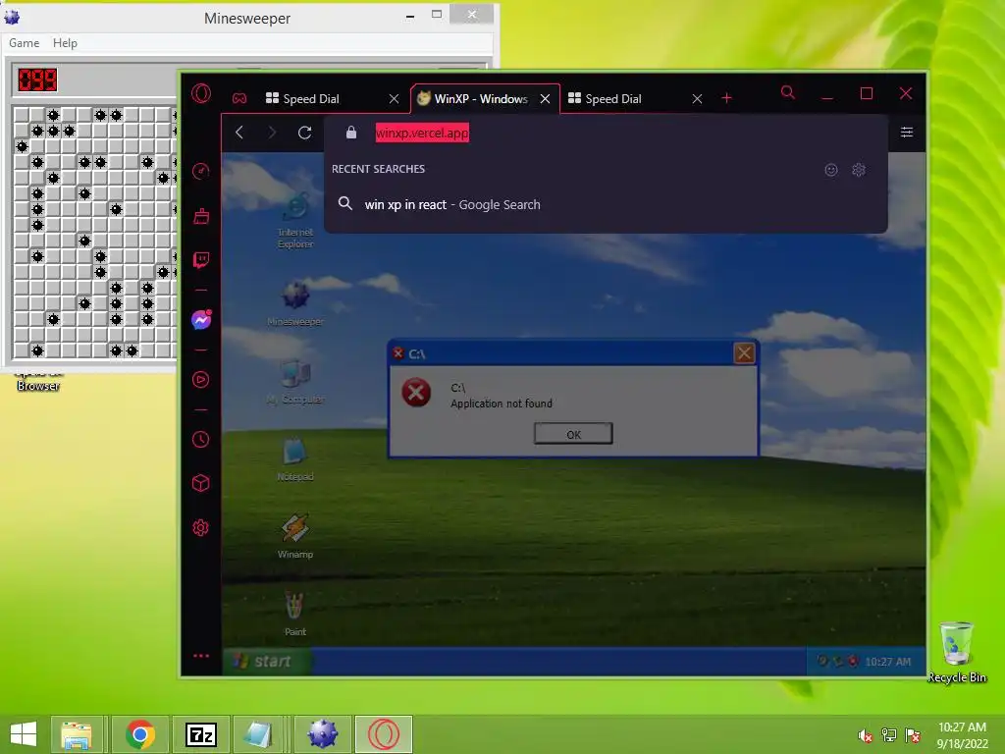Open 7-Zip from the taskbar
Image resolution: width=1005 pixels, height=754 pixels.
coord(201,734)
